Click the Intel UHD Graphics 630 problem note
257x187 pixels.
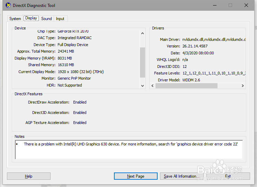point(131,144)
